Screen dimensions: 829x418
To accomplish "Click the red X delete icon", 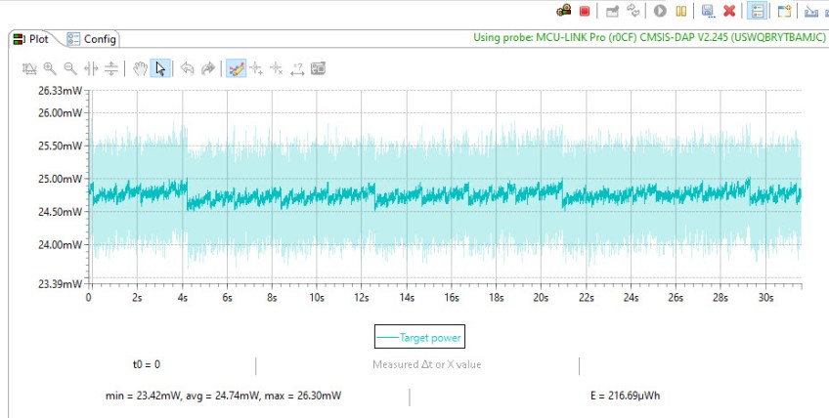I will pyautogui.click(x=729, y=11).
